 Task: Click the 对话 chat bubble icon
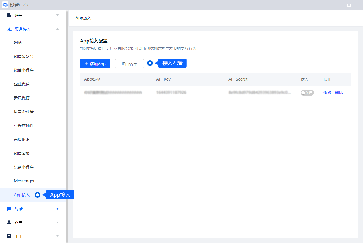point(9,209)
